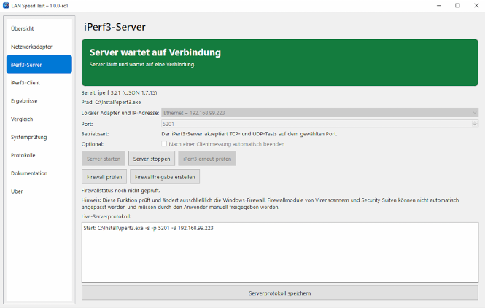The image size is (485, 308).
Task: Show the Protokolle page
Action: (x=39, y=155)
